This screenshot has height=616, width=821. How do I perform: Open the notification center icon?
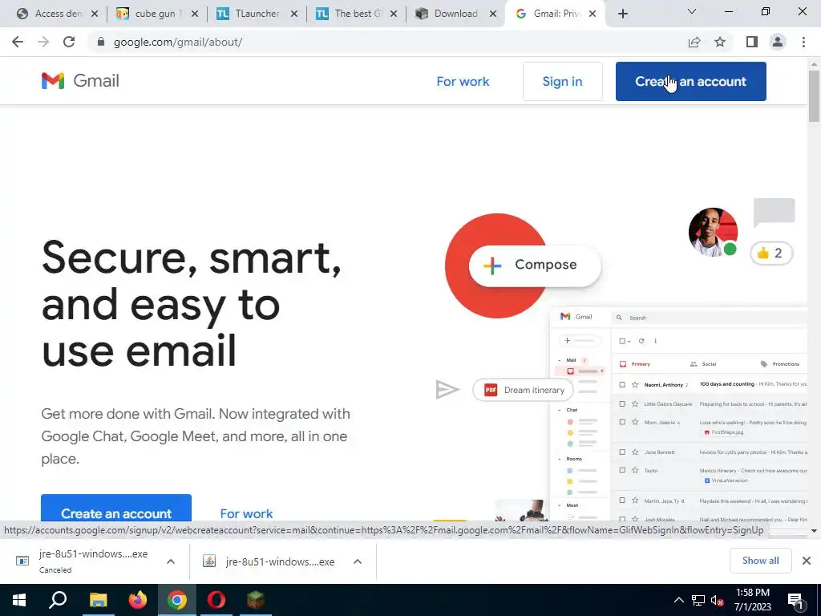796,601
